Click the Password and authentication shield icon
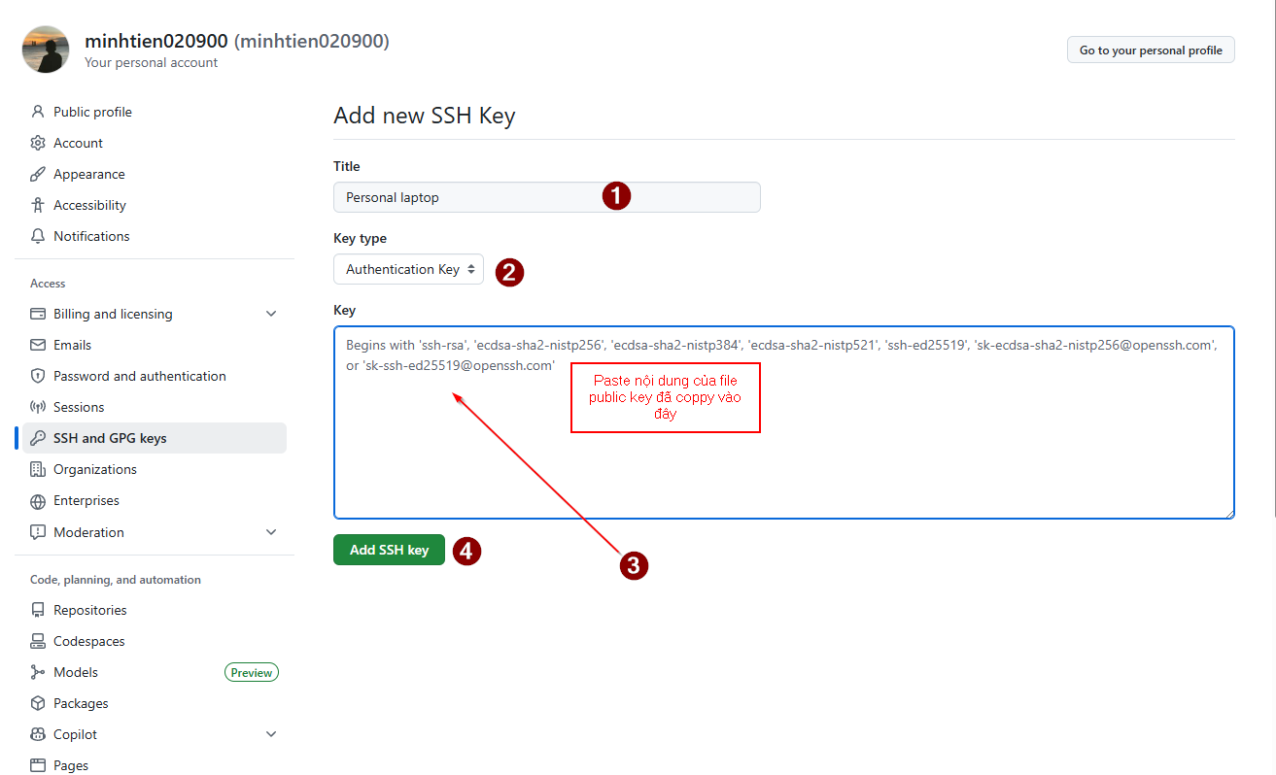The height and width of the screenshot is (775, 1276). pos(38,376)
